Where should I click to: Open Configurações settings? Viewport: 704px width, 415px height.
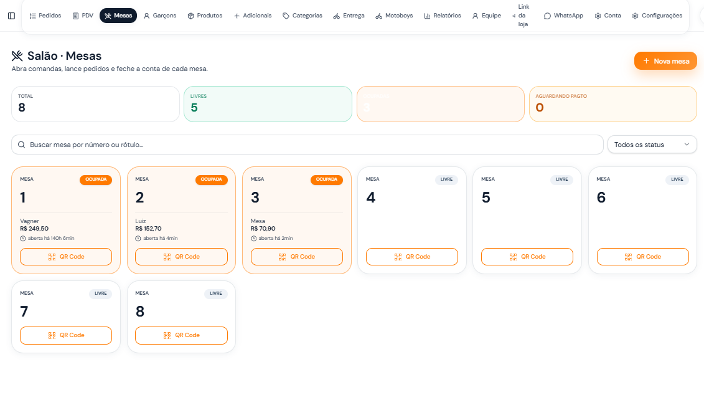click(x=657, y=16)
